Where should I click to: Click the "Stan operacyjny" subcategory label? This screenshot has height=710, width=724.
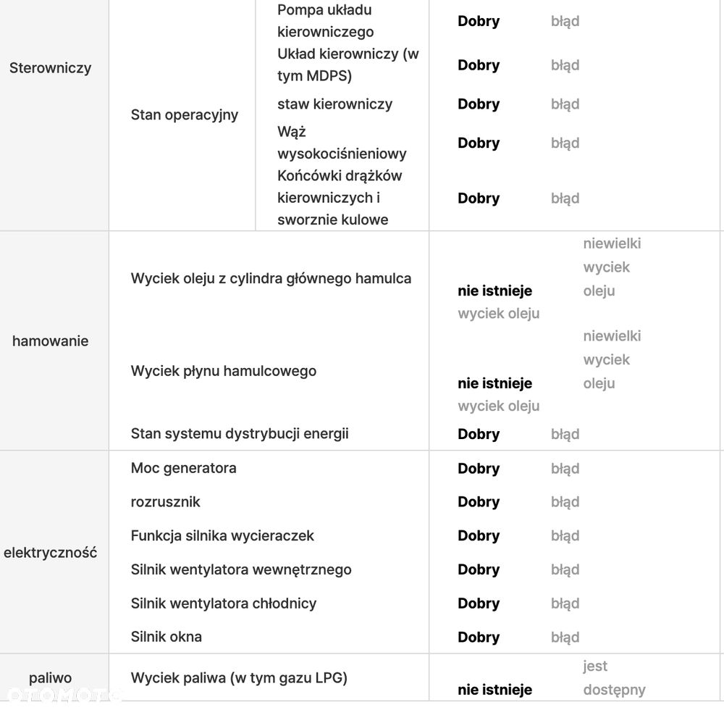point(184,114)
